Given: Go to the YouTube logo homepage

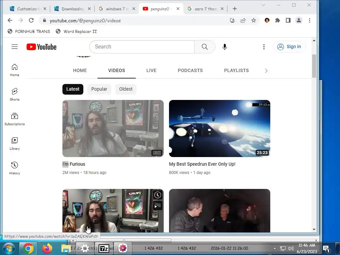Looking at the screenshot, I should (42, 47).
